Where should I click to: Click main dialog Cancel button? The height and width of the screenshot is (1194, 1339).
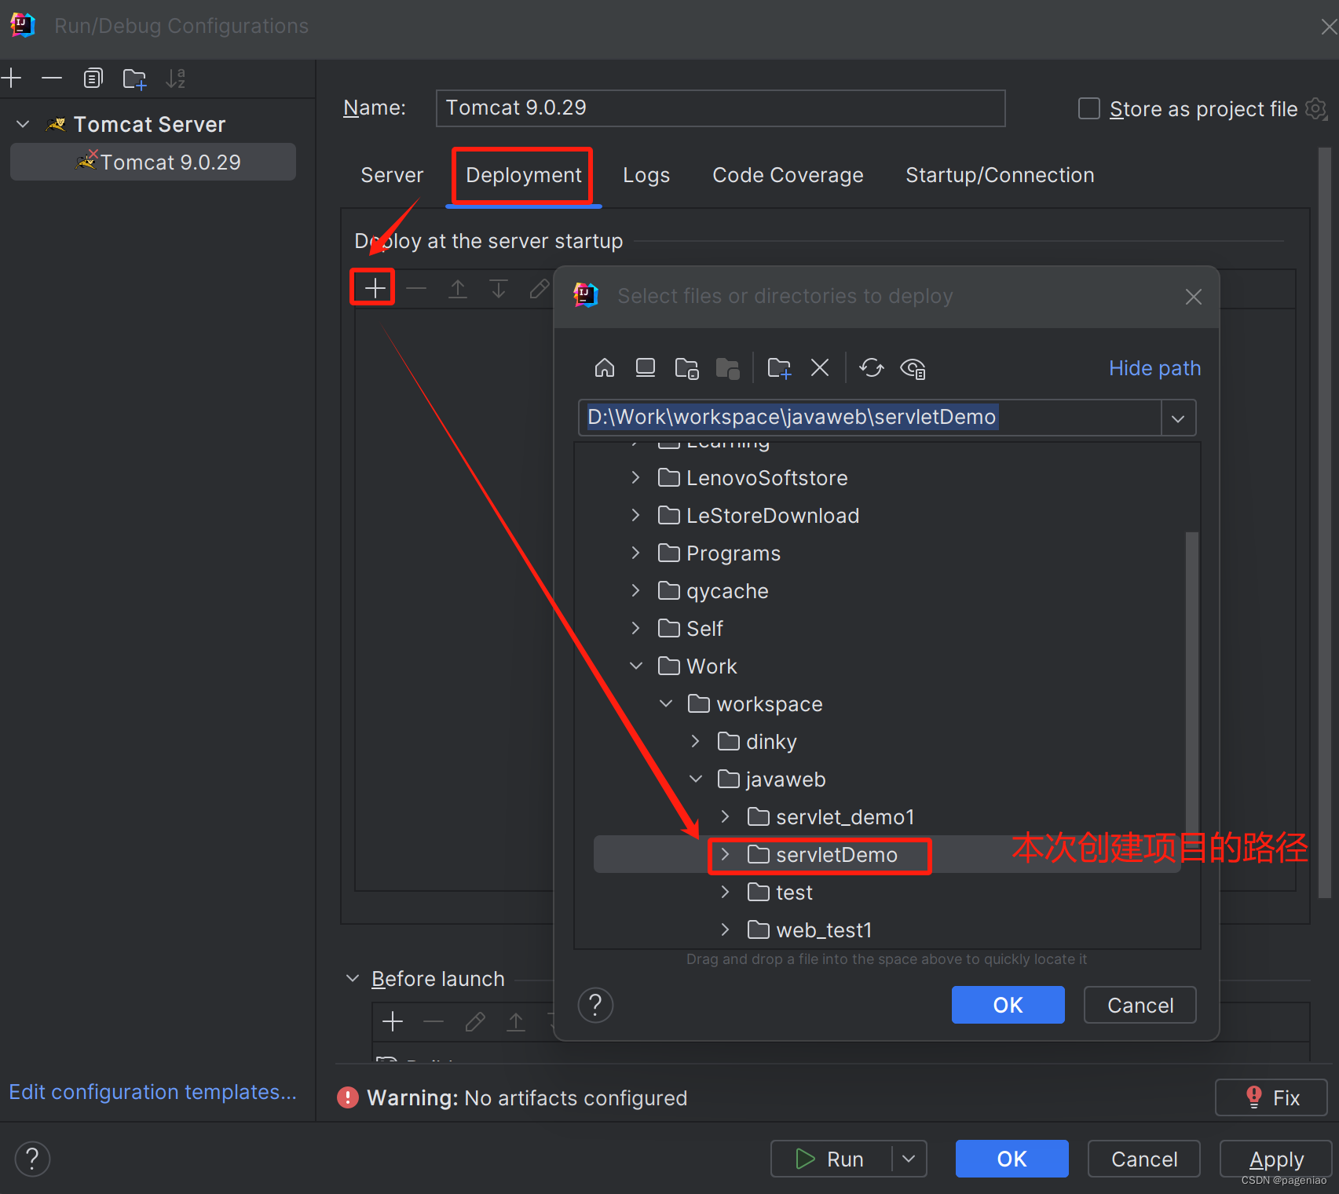click(x=1144, y=1159)
